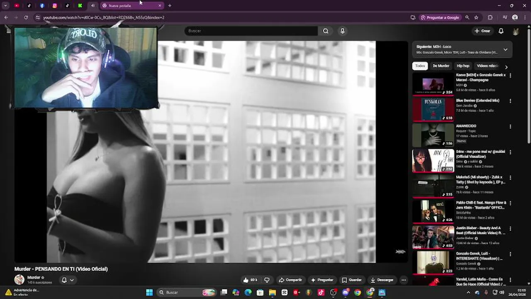Open Windows Start menu

click(x=149, y=292)
